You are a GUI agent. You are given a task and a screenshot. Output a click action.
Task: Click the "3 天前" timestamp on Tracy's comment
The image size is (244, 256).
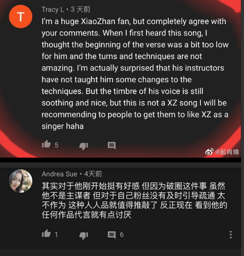point(80,9)
